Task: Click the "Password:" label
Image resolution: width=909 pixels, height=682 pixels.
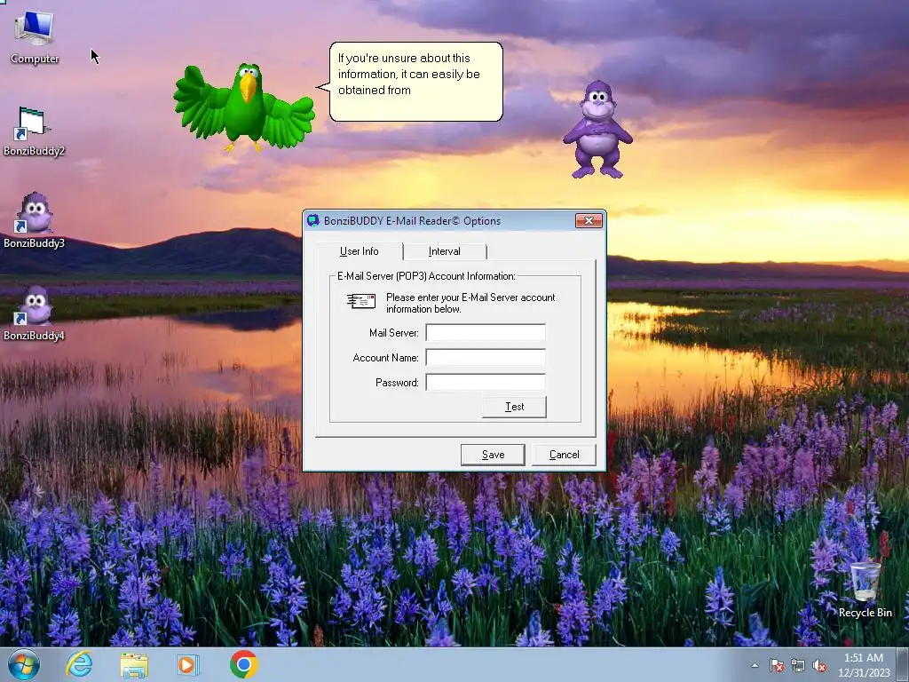Action: [x=397, y=383]
